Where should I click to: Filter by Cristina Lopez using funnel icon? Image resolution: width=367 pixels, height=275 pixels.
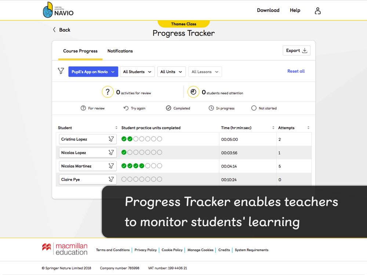[111, 139]
